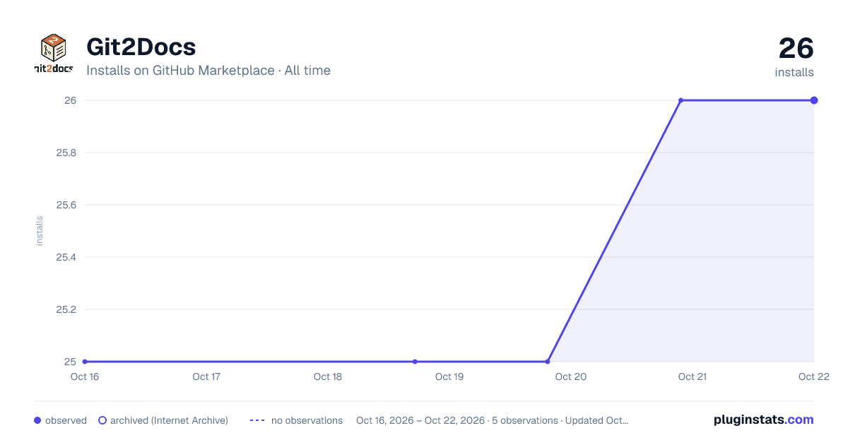Click the y-axis label 25.4
This screenshot has height=445, width=848.
66,257
